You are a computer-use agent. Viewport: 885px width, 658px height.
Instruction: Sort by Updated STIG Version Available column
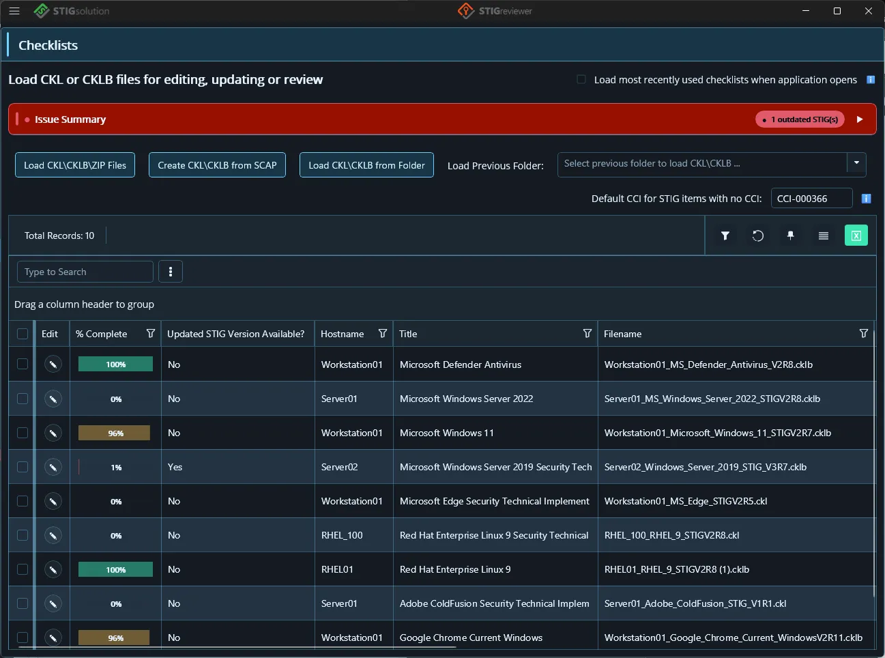pyautogui.click(x=236, y=334)
